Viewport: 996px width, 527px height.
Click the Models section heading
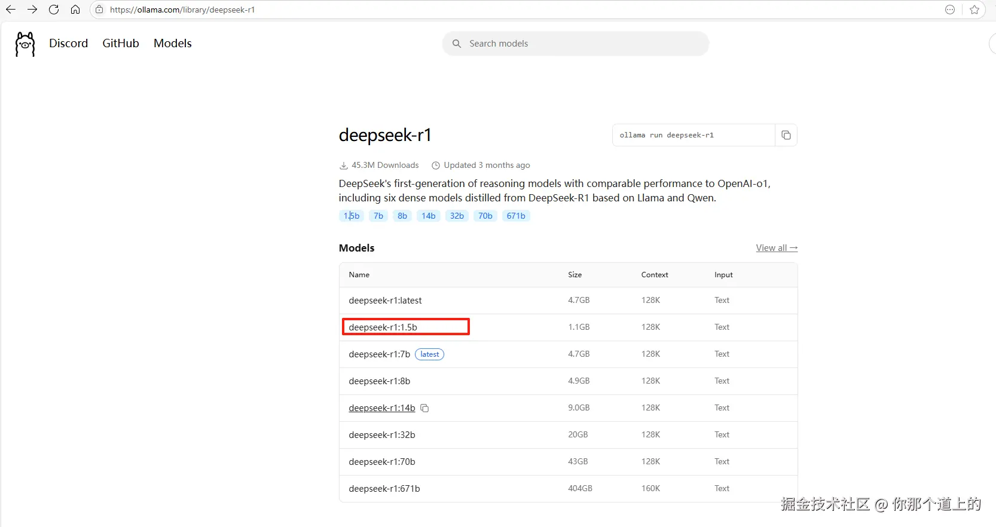pyautogui.click(x=356, y=248)
